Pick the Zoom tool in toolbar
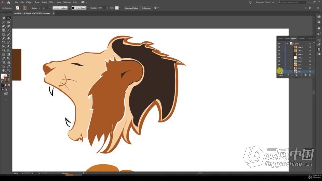The height and width of the screenshot is (181, 322). click(8, 70)
